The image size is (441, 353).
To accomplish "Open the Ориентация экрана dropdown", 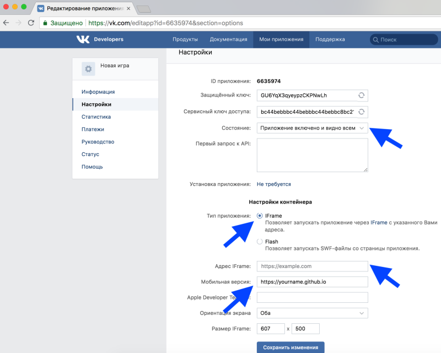I will [x=312, y=313].
